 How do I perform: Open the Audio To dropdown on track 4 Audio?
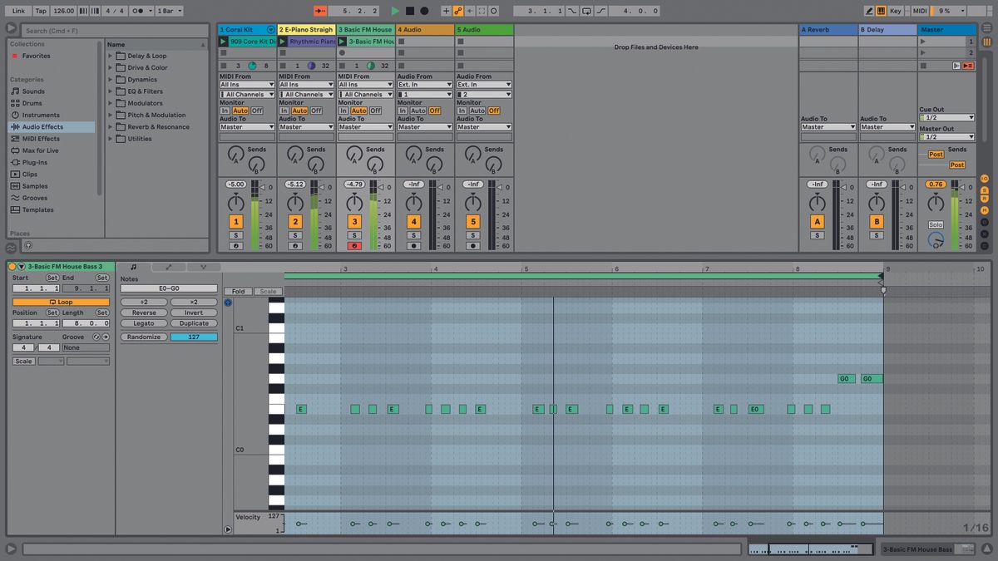tap(424, 126)
